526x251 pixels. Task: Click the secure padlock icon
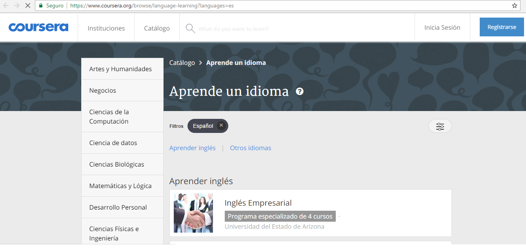[x=41, y=6]
